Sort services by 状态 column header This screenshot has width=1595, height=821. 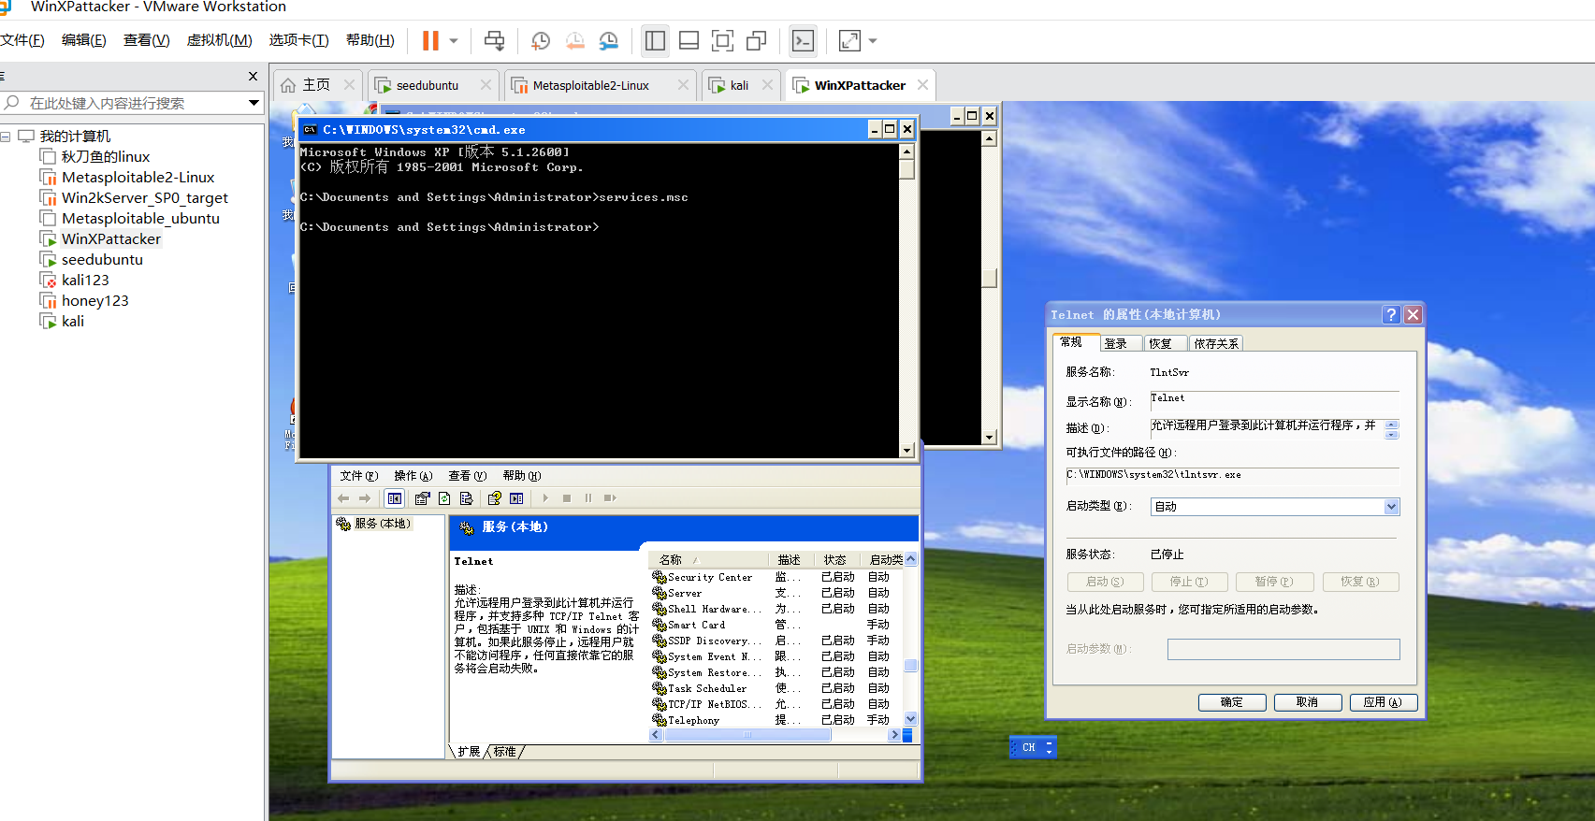(835, 560)
